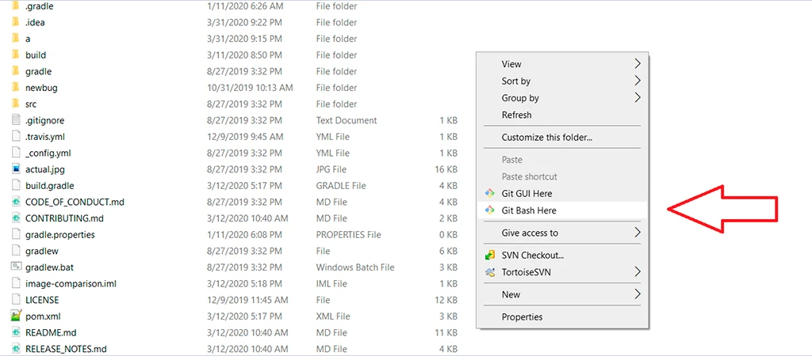This screenshot has width=812, height=356.
Task: Click the gradlew.bat batch file icon
Action: (16, 267)
